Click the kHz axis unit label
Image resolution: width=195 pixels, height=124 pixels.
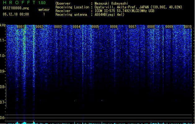point(3,25)
